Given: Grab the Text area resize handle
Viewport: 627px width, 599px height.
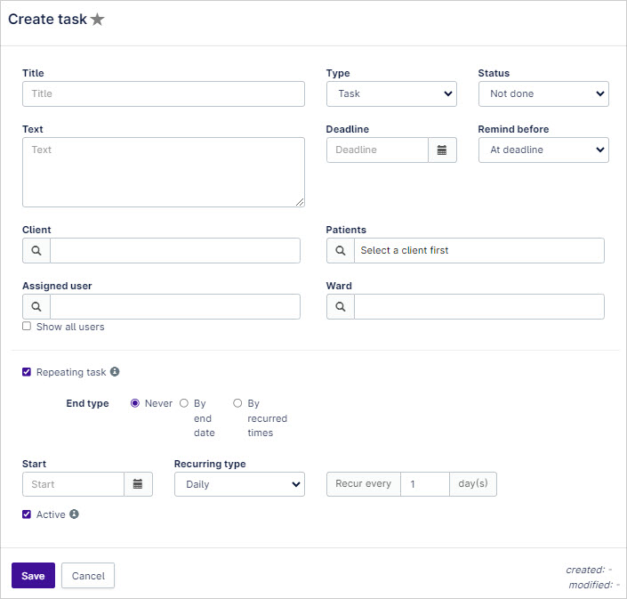Looking at the screenshot, I should (x=300, y=202).
